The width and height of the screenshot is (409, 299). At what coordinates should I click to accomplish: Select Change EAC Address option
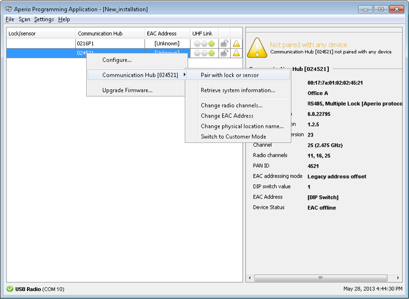[238, 116]
